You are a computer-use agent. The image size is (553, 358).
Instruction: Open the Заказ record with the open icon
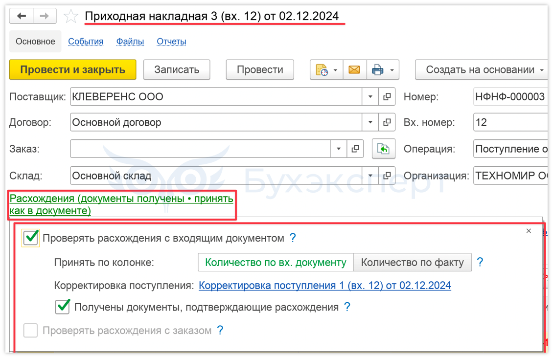tap(355, 149)
